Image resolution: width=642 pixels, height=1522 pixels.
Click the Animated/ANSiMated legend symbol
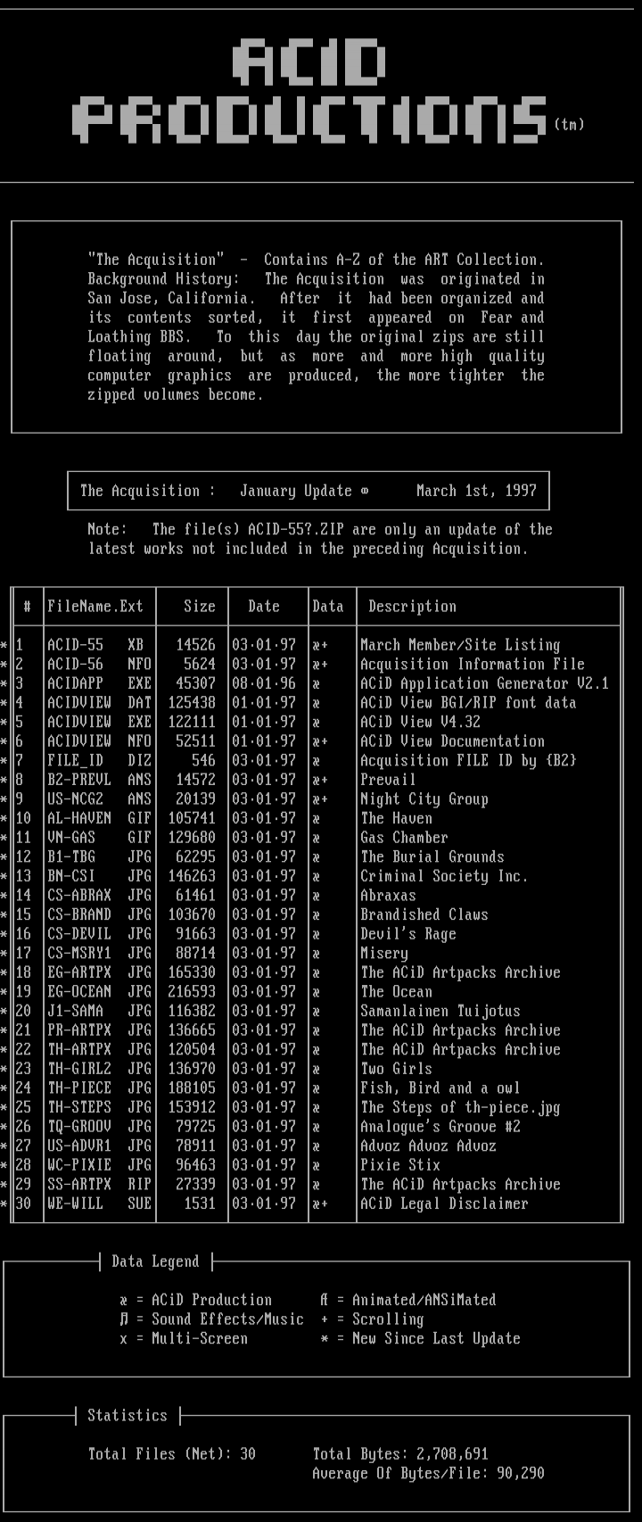(x=325, y=1301)
